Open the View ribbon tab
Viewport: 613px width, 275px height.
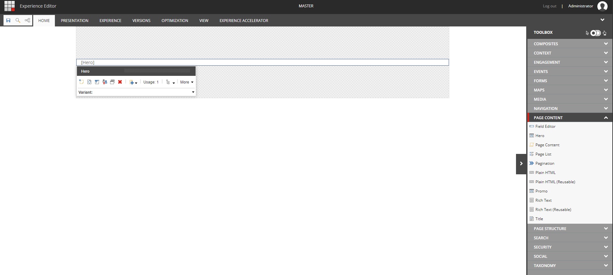tap(204, 21)
